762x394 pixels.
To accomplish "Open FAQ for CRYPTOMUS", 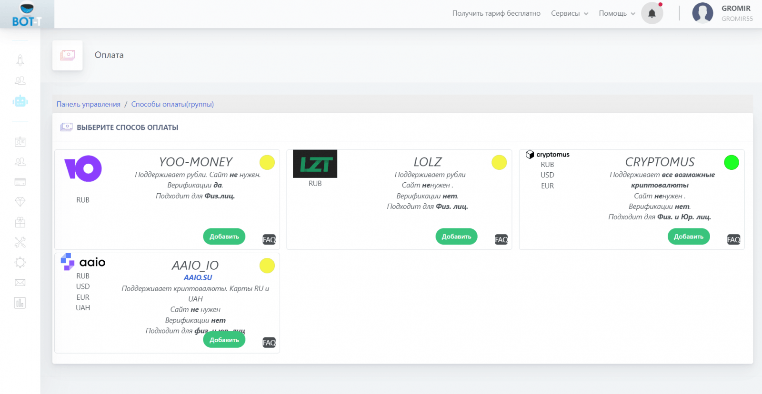I will pos(733,239).
